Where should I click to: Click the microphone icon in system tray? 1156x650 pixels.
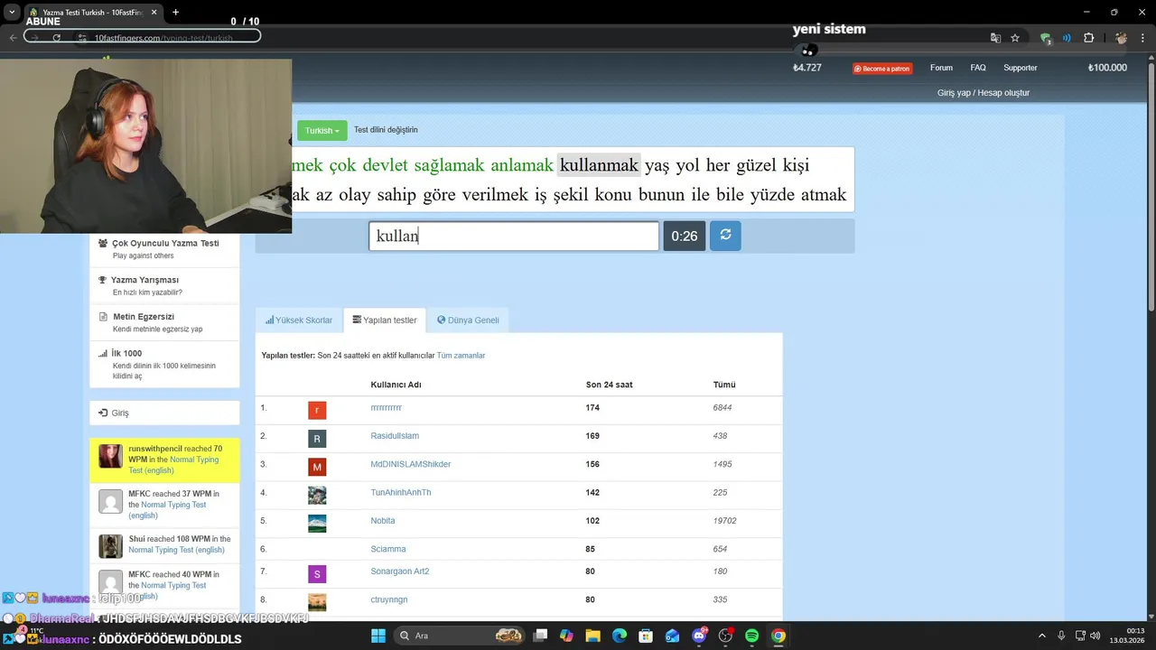1061,636
